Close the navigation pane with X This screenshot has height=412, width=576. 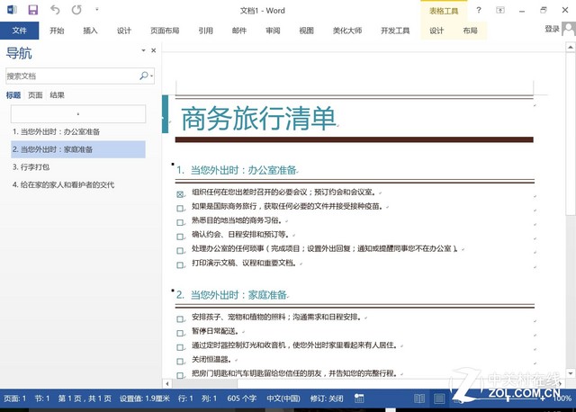154,52
